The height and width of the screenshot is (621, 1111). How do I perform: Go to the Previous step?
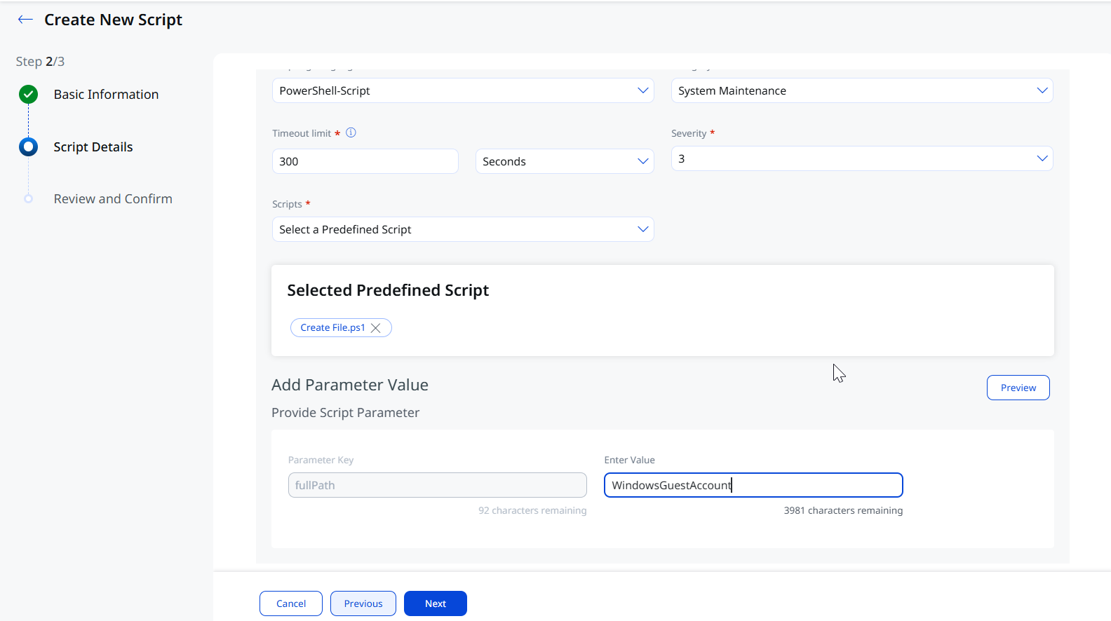[363, 603]
